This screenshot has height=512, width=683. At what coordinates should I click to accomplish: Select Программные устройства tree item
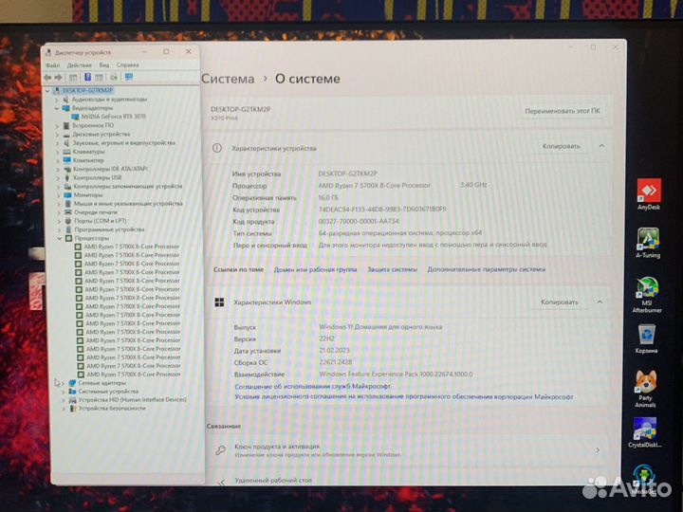pos(109,229)
